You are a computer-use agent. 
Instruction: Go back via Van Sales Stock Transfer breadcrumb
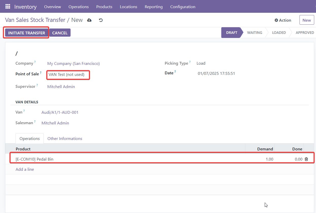(x=35, y=20)
